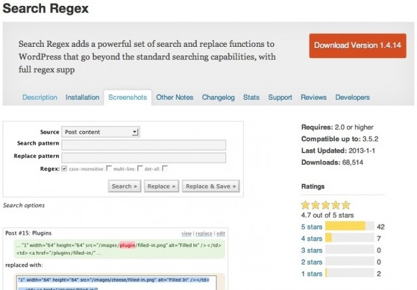Click the replacement text area with cheese path

click(116, 283)
